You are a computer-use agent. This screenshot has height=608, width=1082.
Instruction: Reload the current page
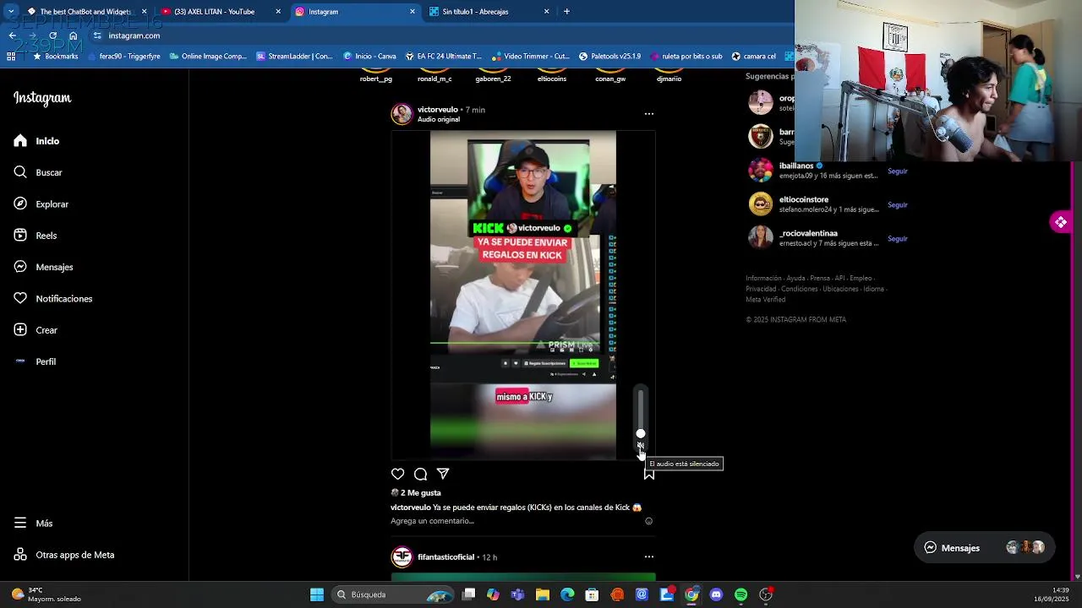[x=53, y=35]
